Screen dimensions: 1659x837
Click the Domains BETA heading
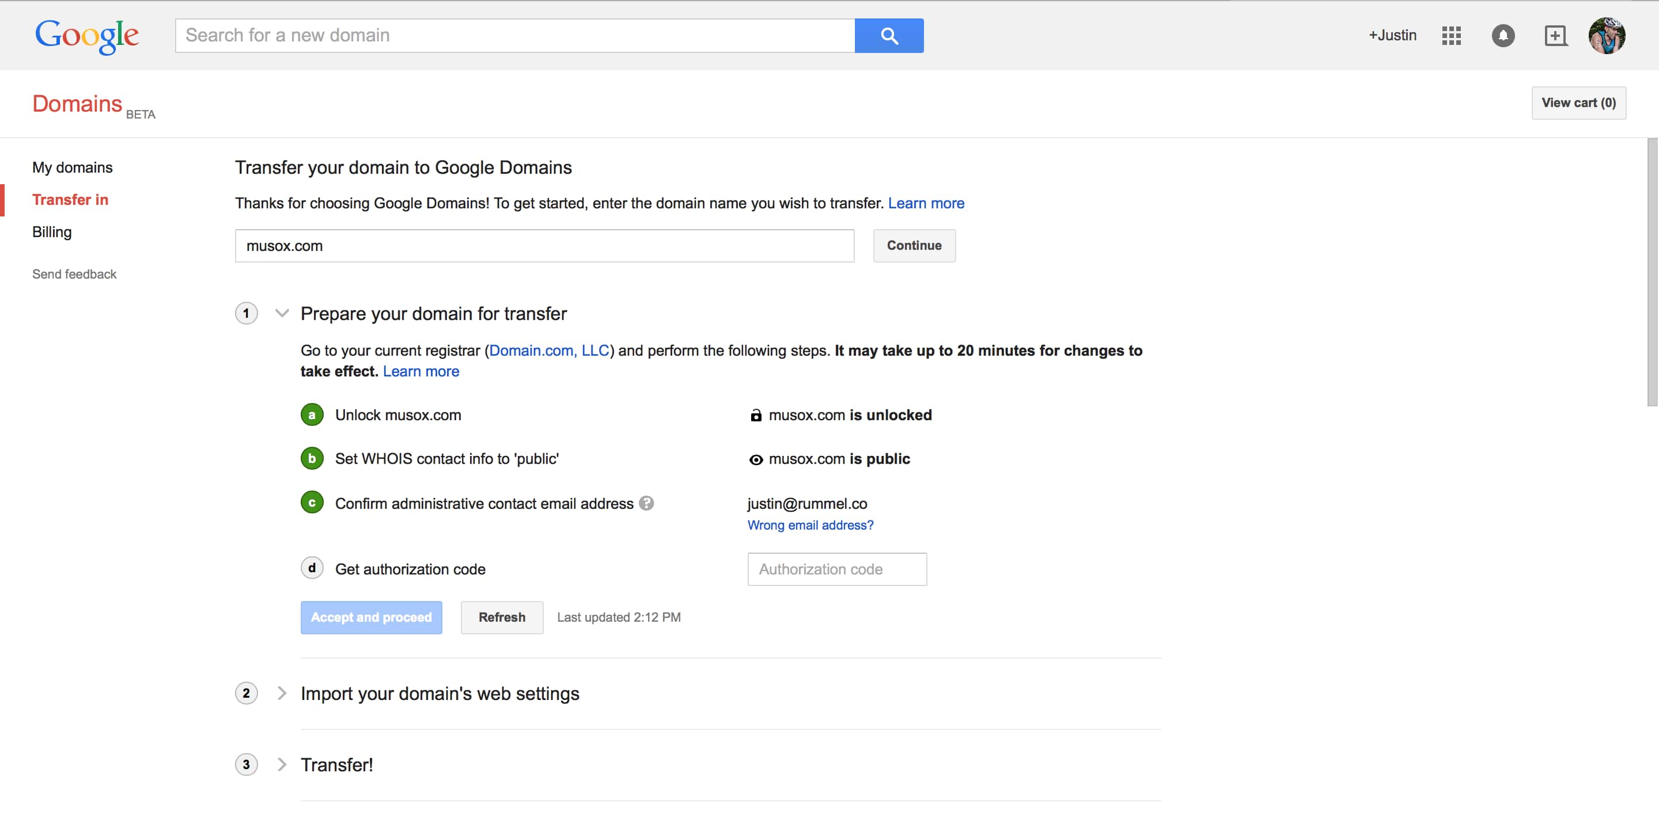point(93,105)
